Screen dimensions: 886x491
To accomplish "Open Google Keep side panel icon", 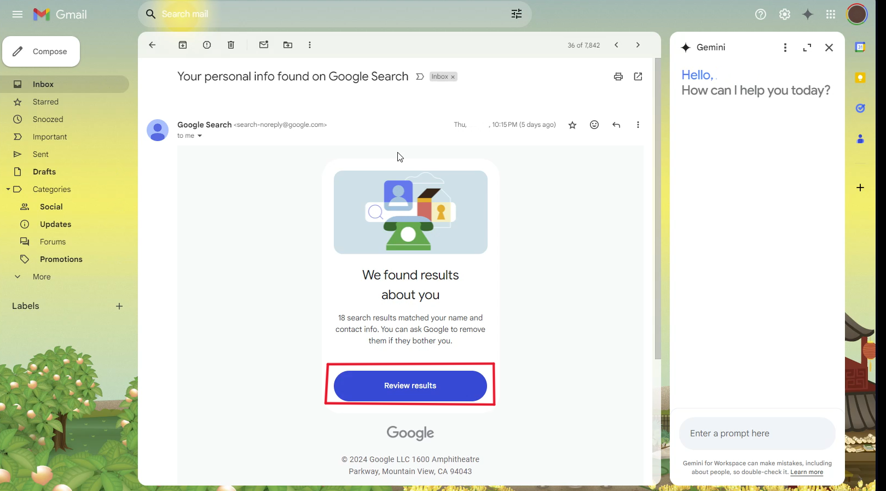I will point(860,78).
